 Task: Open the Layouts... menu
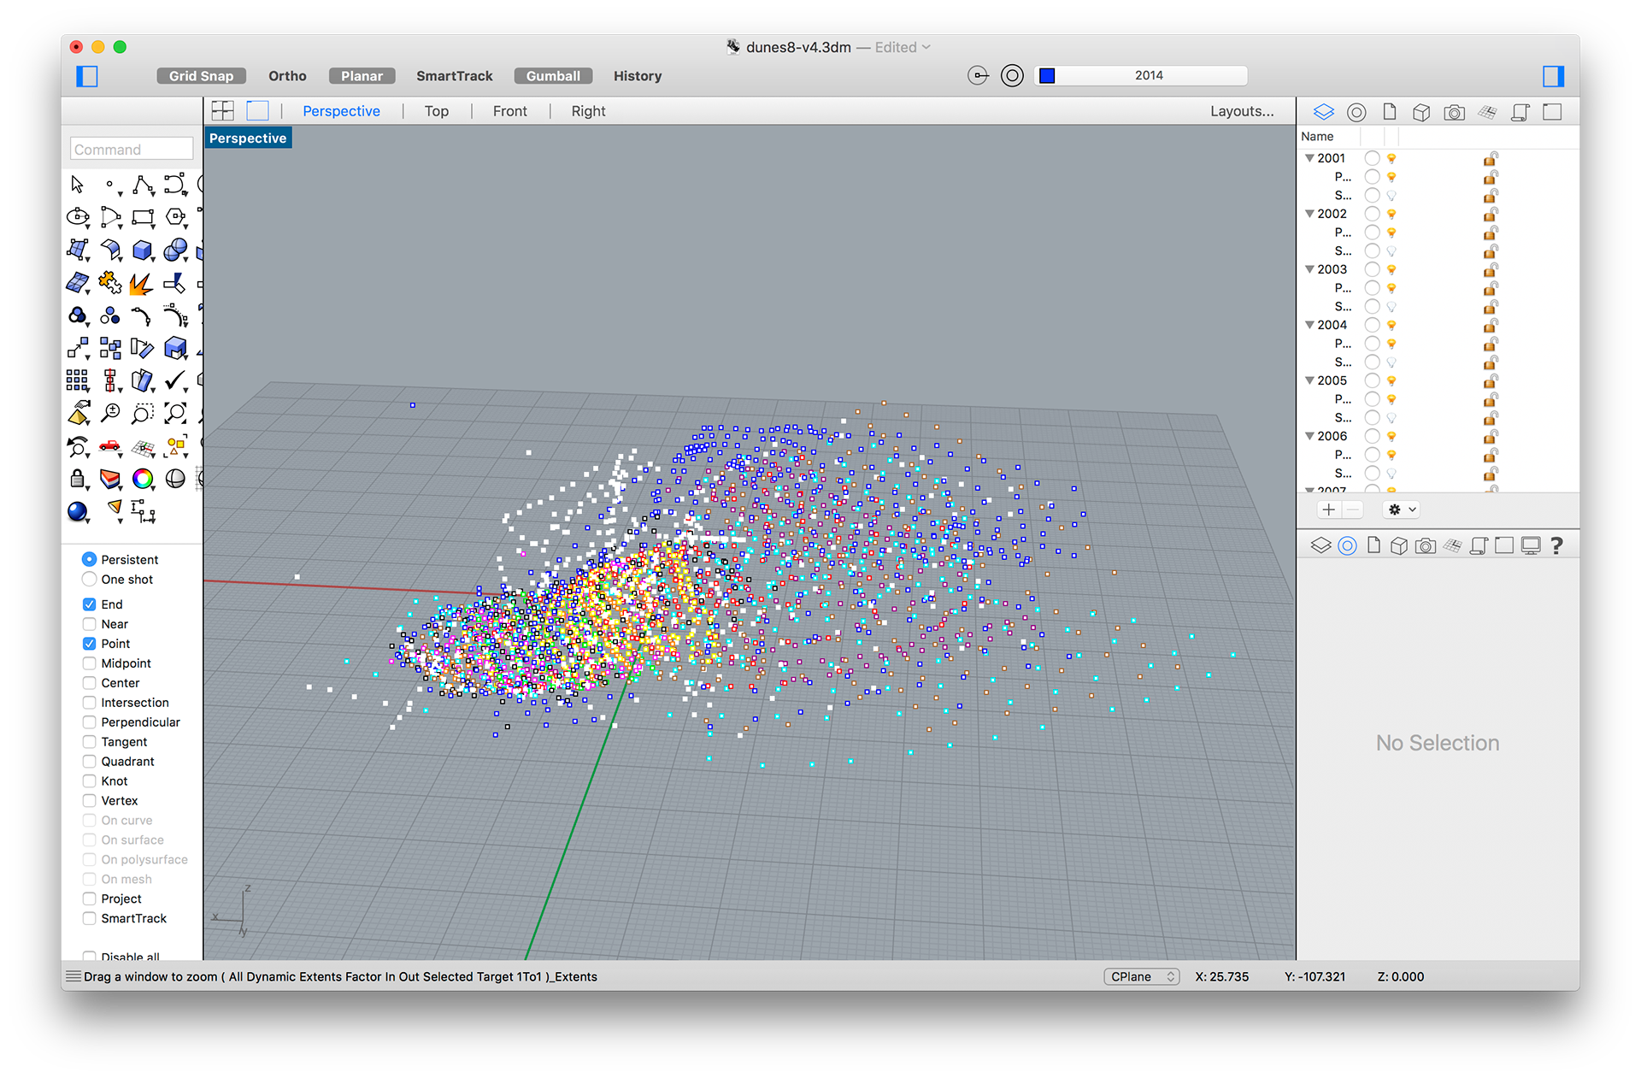1242,111
